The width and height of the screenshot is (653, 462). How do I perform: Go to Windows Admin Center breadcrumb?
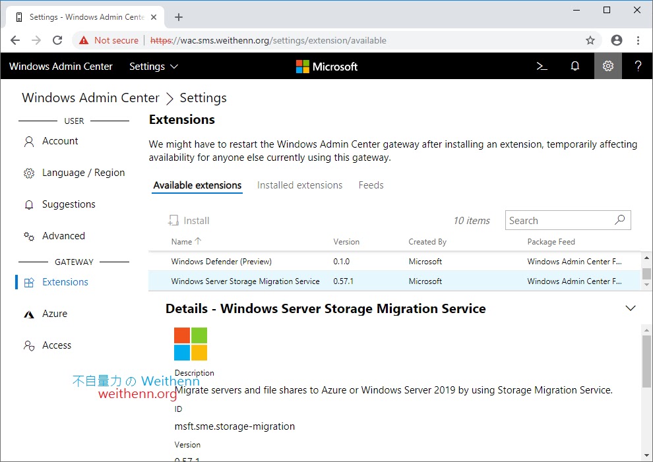tap(90, 98)
